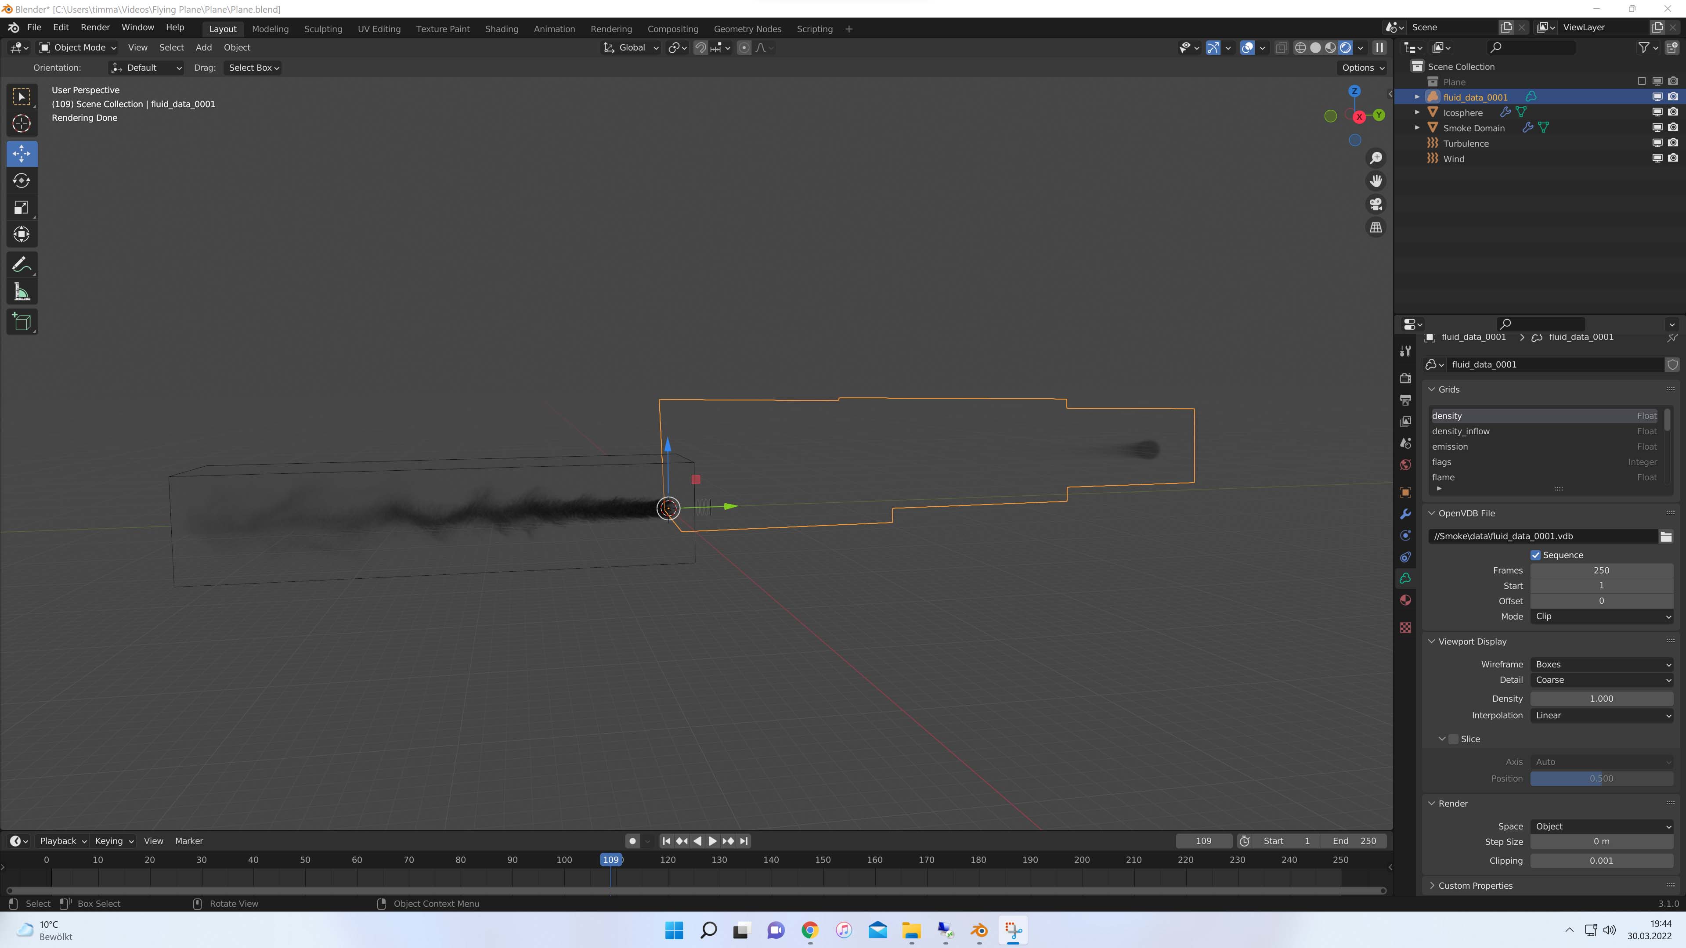This screenshot has width=1686, height=948.
Task: Switch to Shading workspace tab
Action: coord(502,29)
